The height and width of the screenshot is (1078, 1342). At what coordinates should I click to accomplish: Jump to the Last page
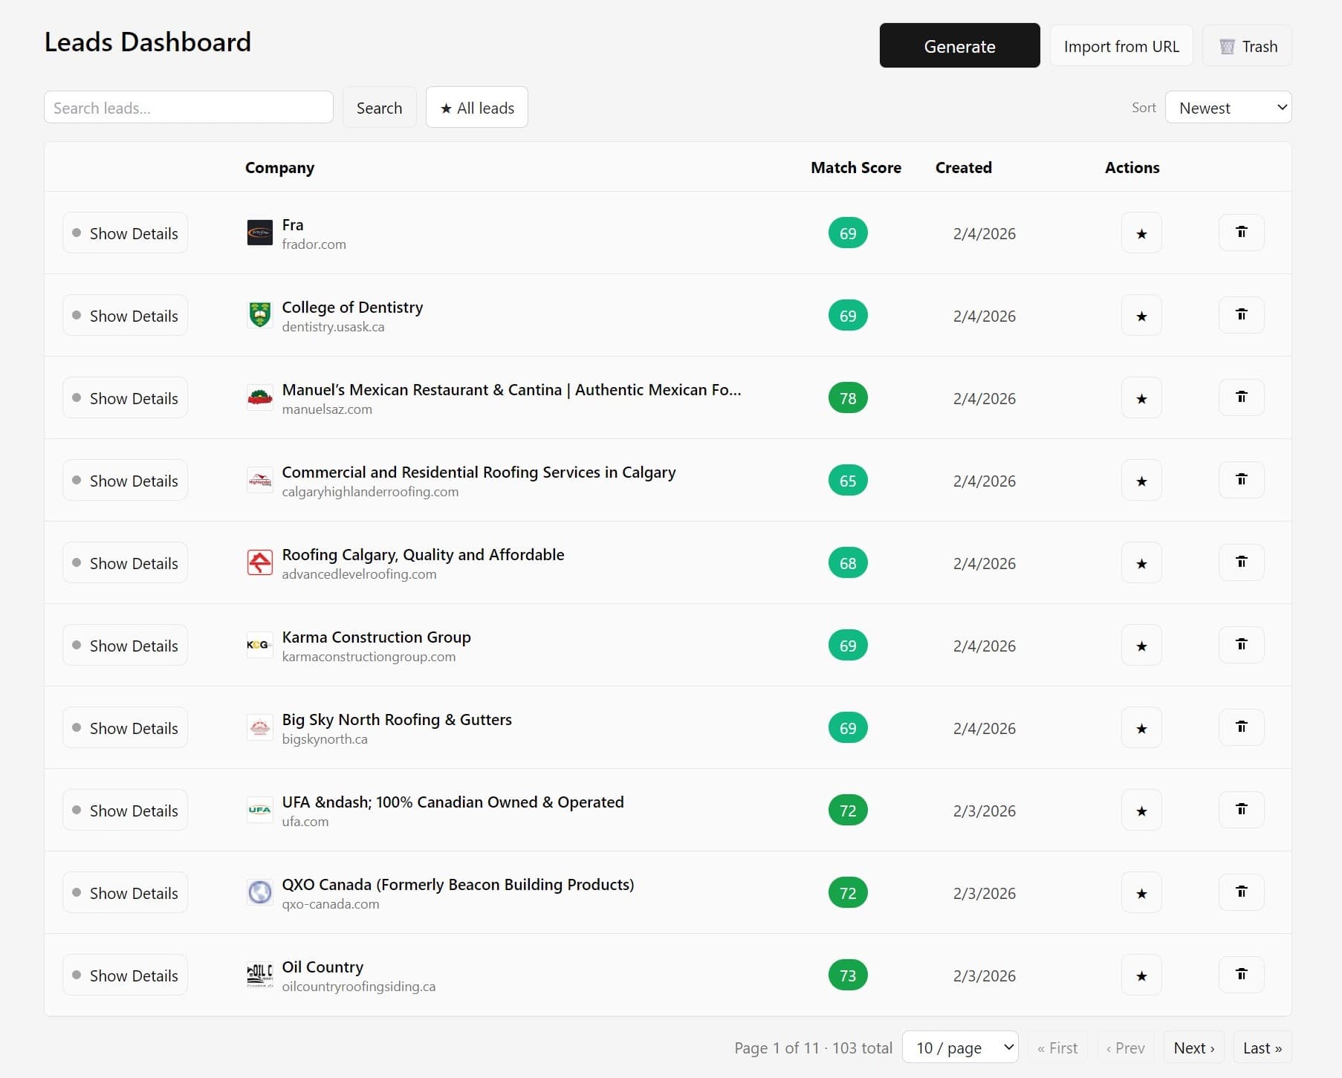point(1261,1047)
